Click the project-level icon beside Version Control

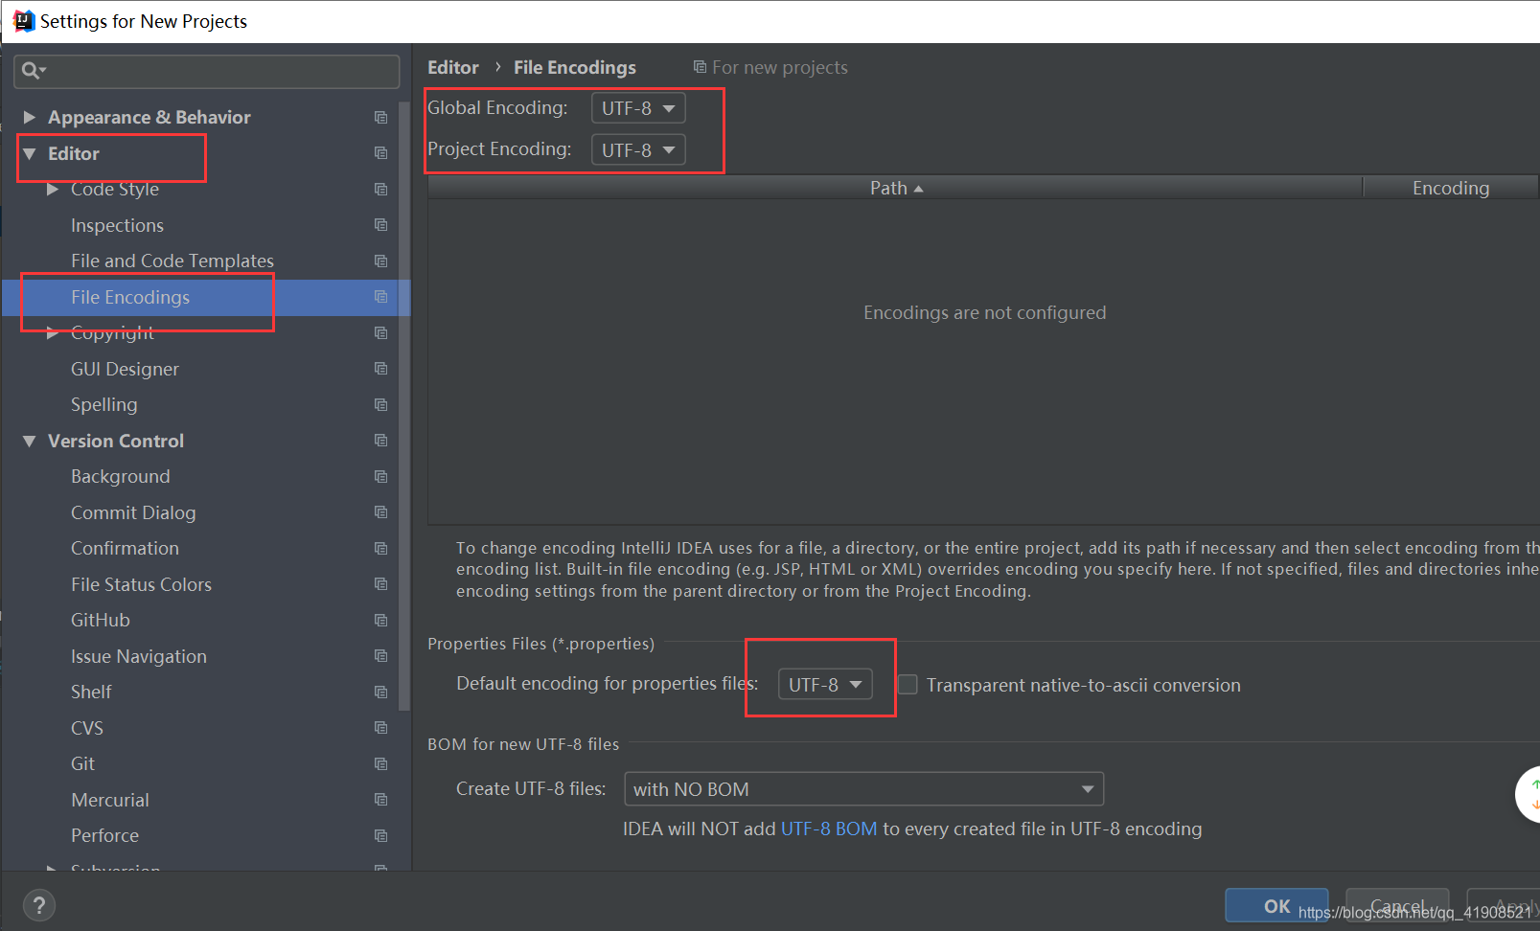pyautogui.click(x=380, y=441)
